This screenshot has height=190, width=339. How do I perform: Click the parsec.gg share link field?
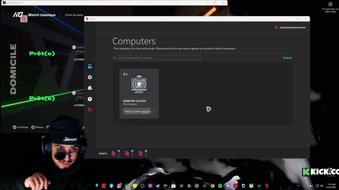click(137, 111)
